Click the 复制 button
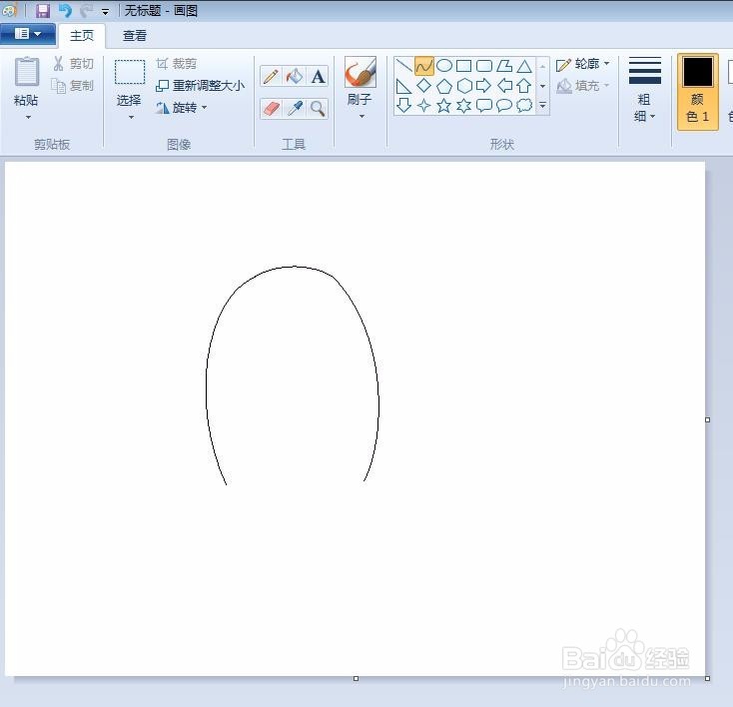Screen dimensions: 733x707 [73, 86]
